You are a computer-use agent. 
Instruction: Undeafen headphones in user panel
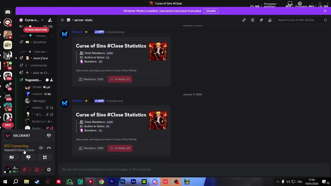point(36,169)
